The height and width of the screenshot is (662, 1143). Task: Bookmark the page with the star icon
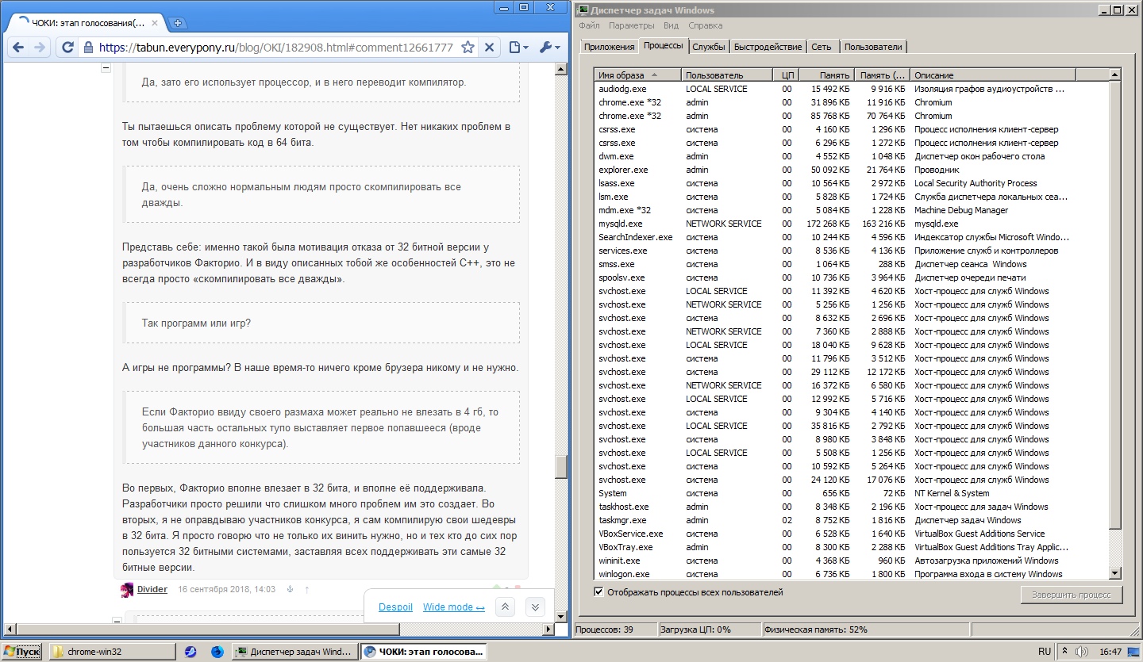pos(468,48)
